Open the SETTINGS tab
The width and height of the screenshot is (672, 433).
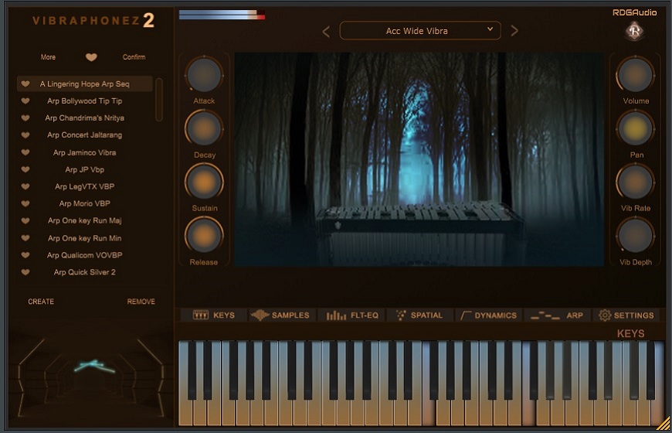(626, 315)
